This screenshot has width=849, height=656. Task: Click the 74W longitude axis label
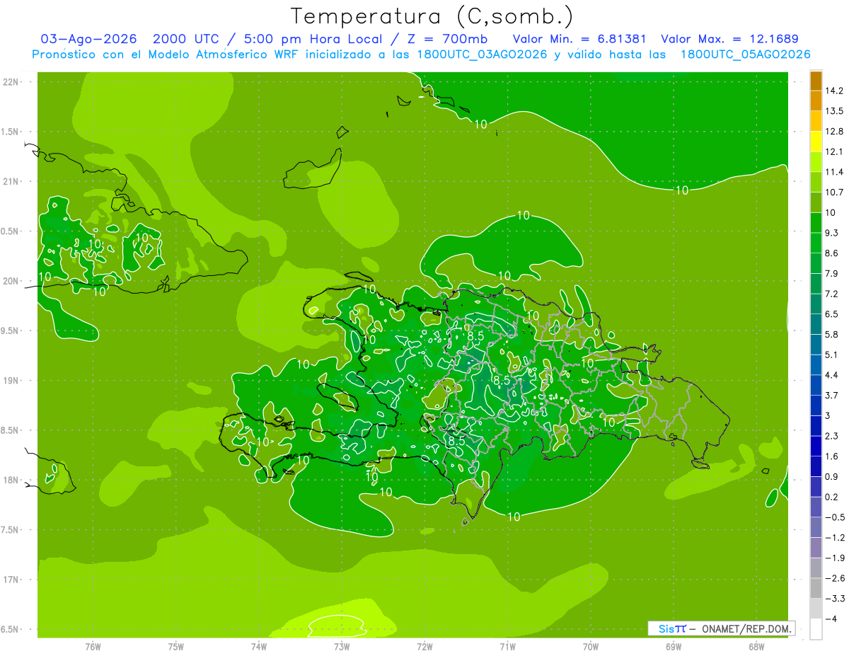[259, 647]
